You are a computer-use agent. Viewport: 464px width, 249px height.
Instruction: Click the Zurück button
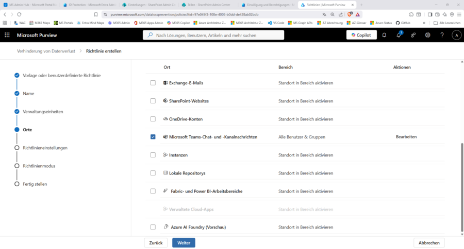click(x=156, y=243)
